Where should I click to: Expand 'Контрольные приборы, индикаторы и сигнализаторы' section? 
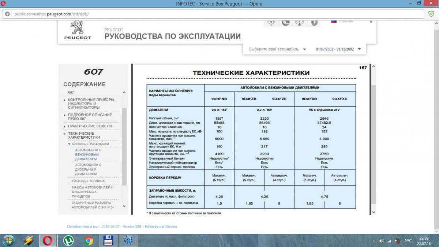pos(91,104)
